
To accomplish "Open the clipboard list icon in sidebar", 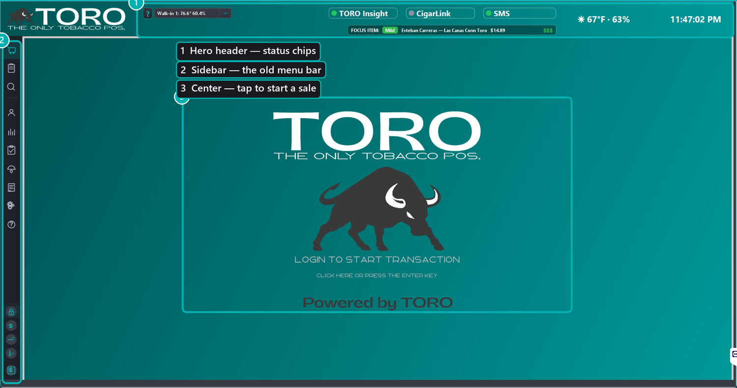I will (x=12, y=68).
